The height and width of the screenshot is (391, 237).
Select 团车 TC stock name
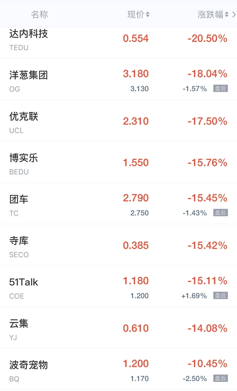click(19, 199)
